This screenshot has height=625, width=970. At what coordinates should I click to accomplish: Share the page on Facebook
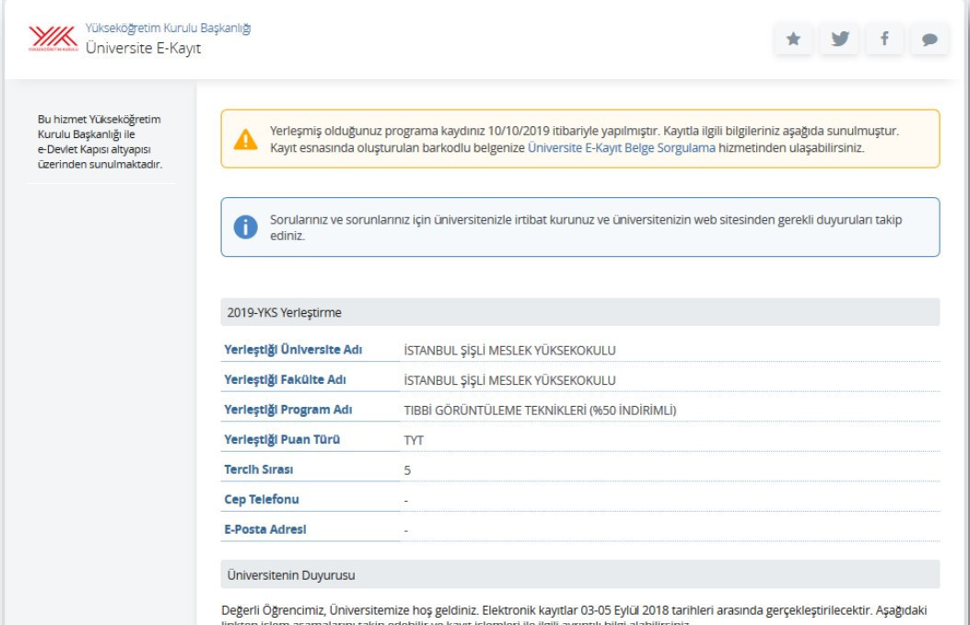click(884, 39)
